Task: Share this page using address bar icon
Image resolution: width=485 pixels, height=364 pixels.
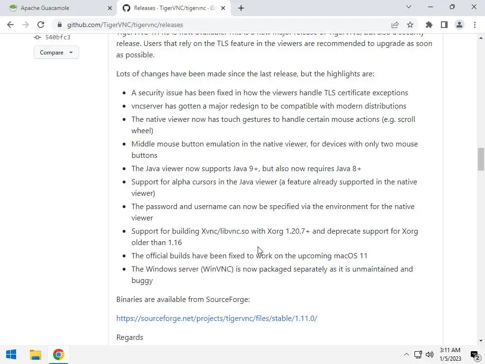Action: coord(395,25)
